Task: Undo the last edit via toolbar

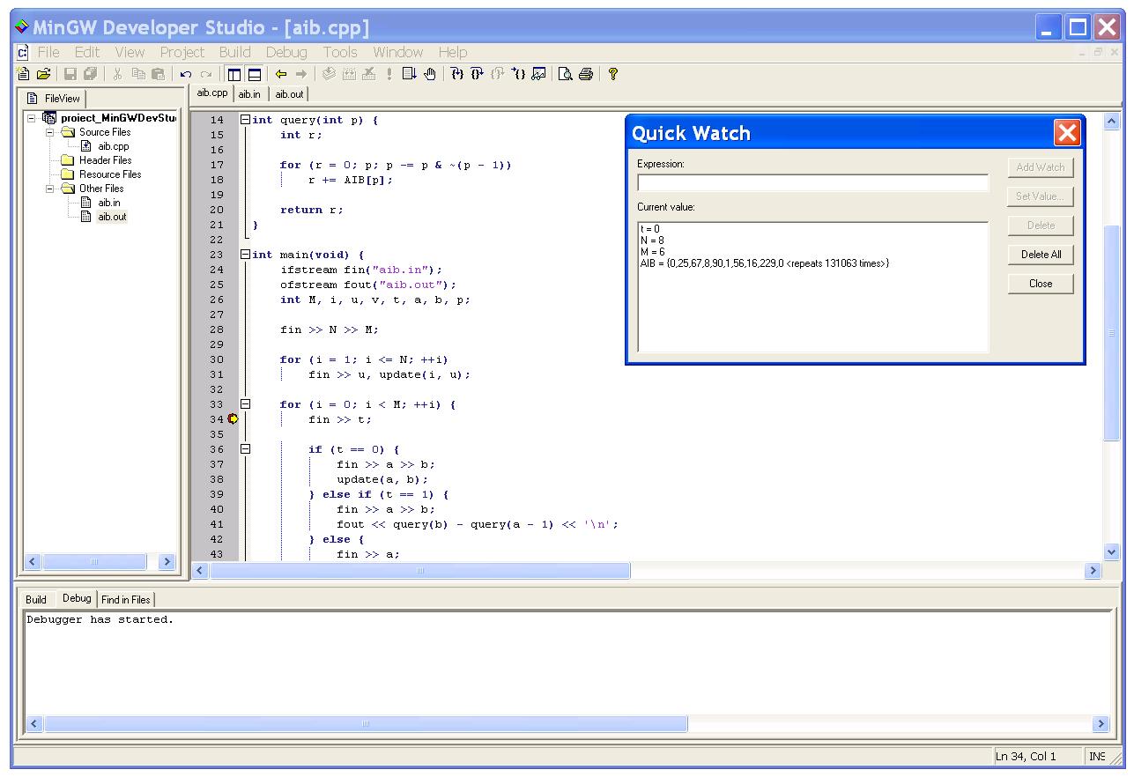Action: point(186,75)
